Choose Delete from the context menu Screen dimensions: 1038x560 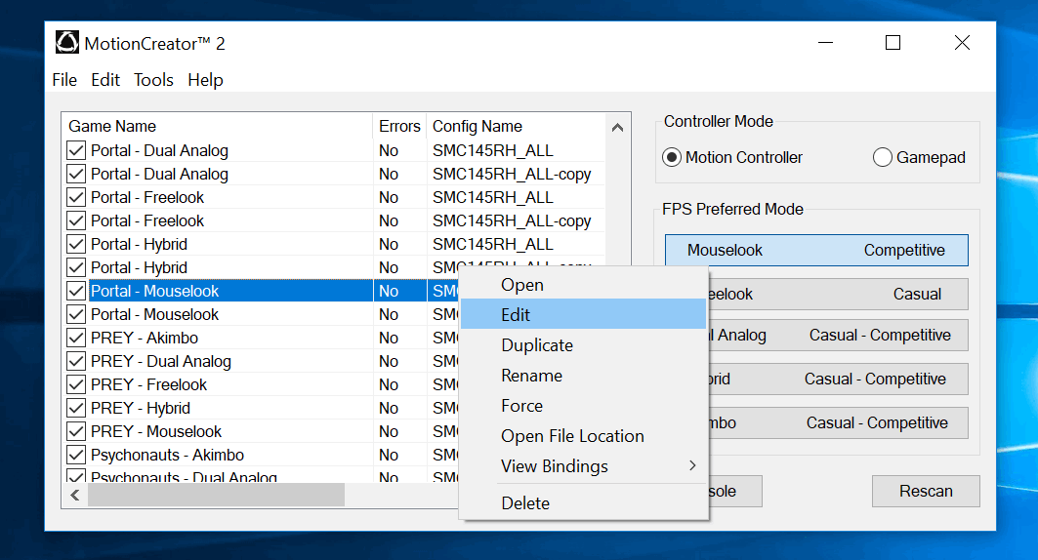pyautogui.click(x=583, y=503)
